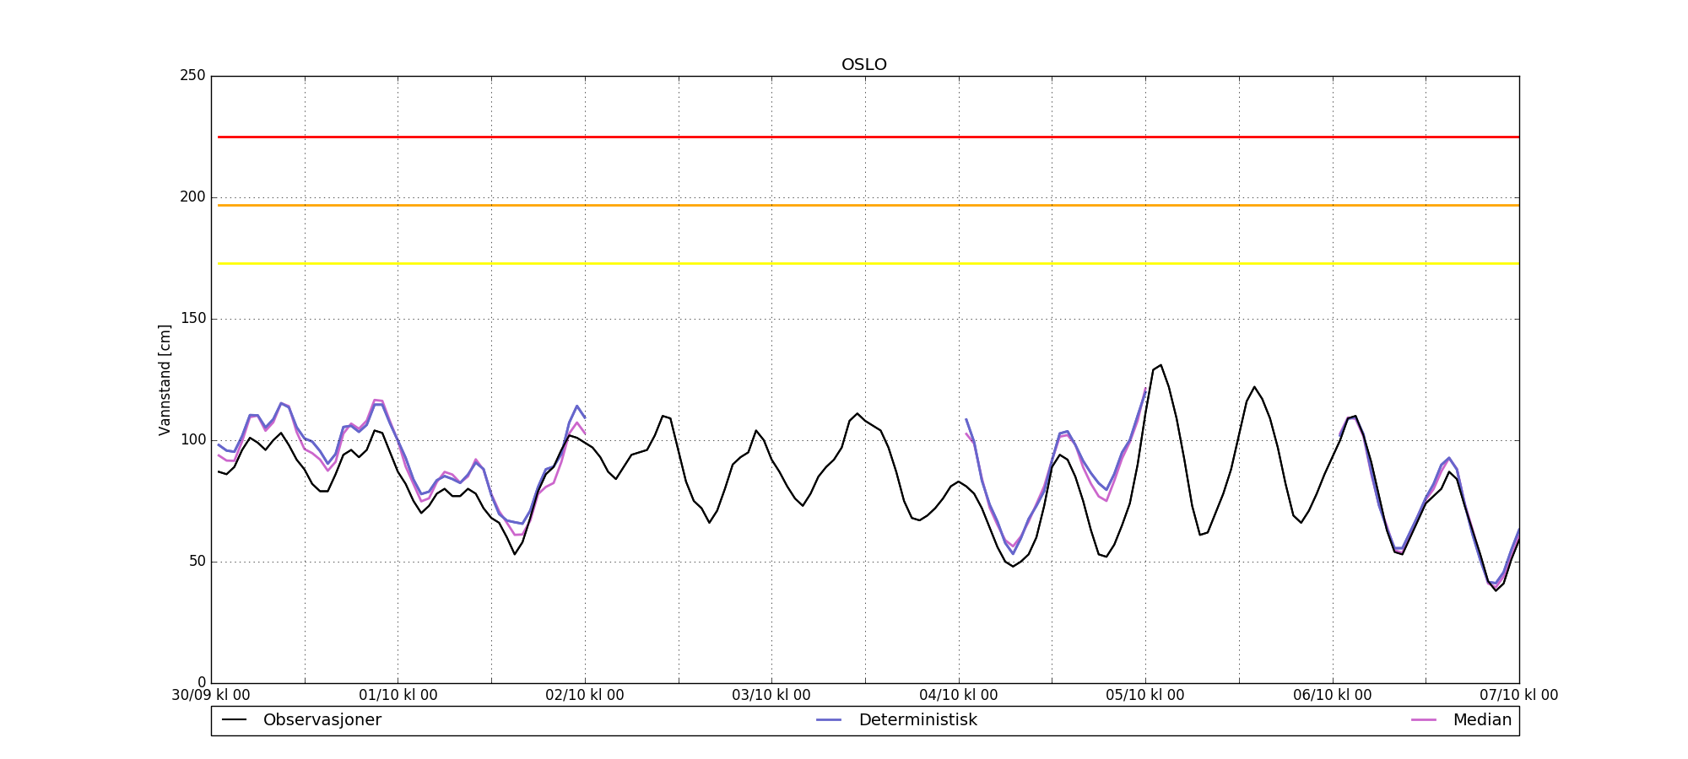The width and height of the screenshot is (1688, 759).
Task: Click the 01/10 kl 00 x-axis label
Action: pos(398,696)
